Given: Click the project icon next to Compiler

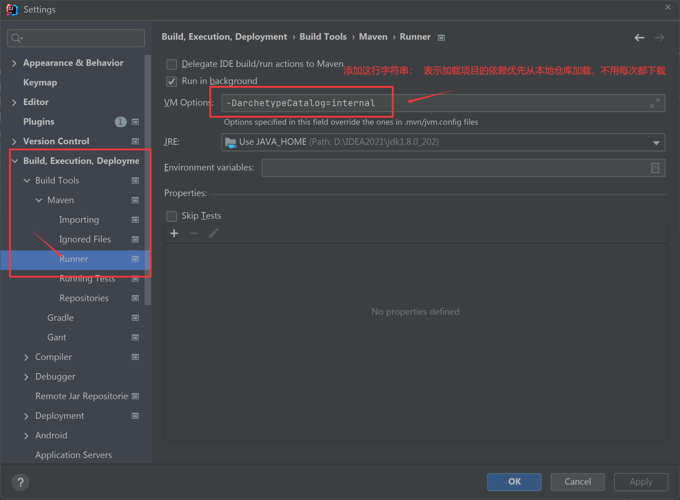Looking at the screenshot, I should (x=135, y=357).
